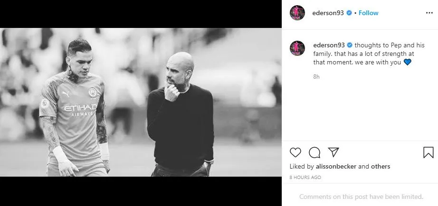
Task: Click verified badge next to header username
Action: [349, 13]
